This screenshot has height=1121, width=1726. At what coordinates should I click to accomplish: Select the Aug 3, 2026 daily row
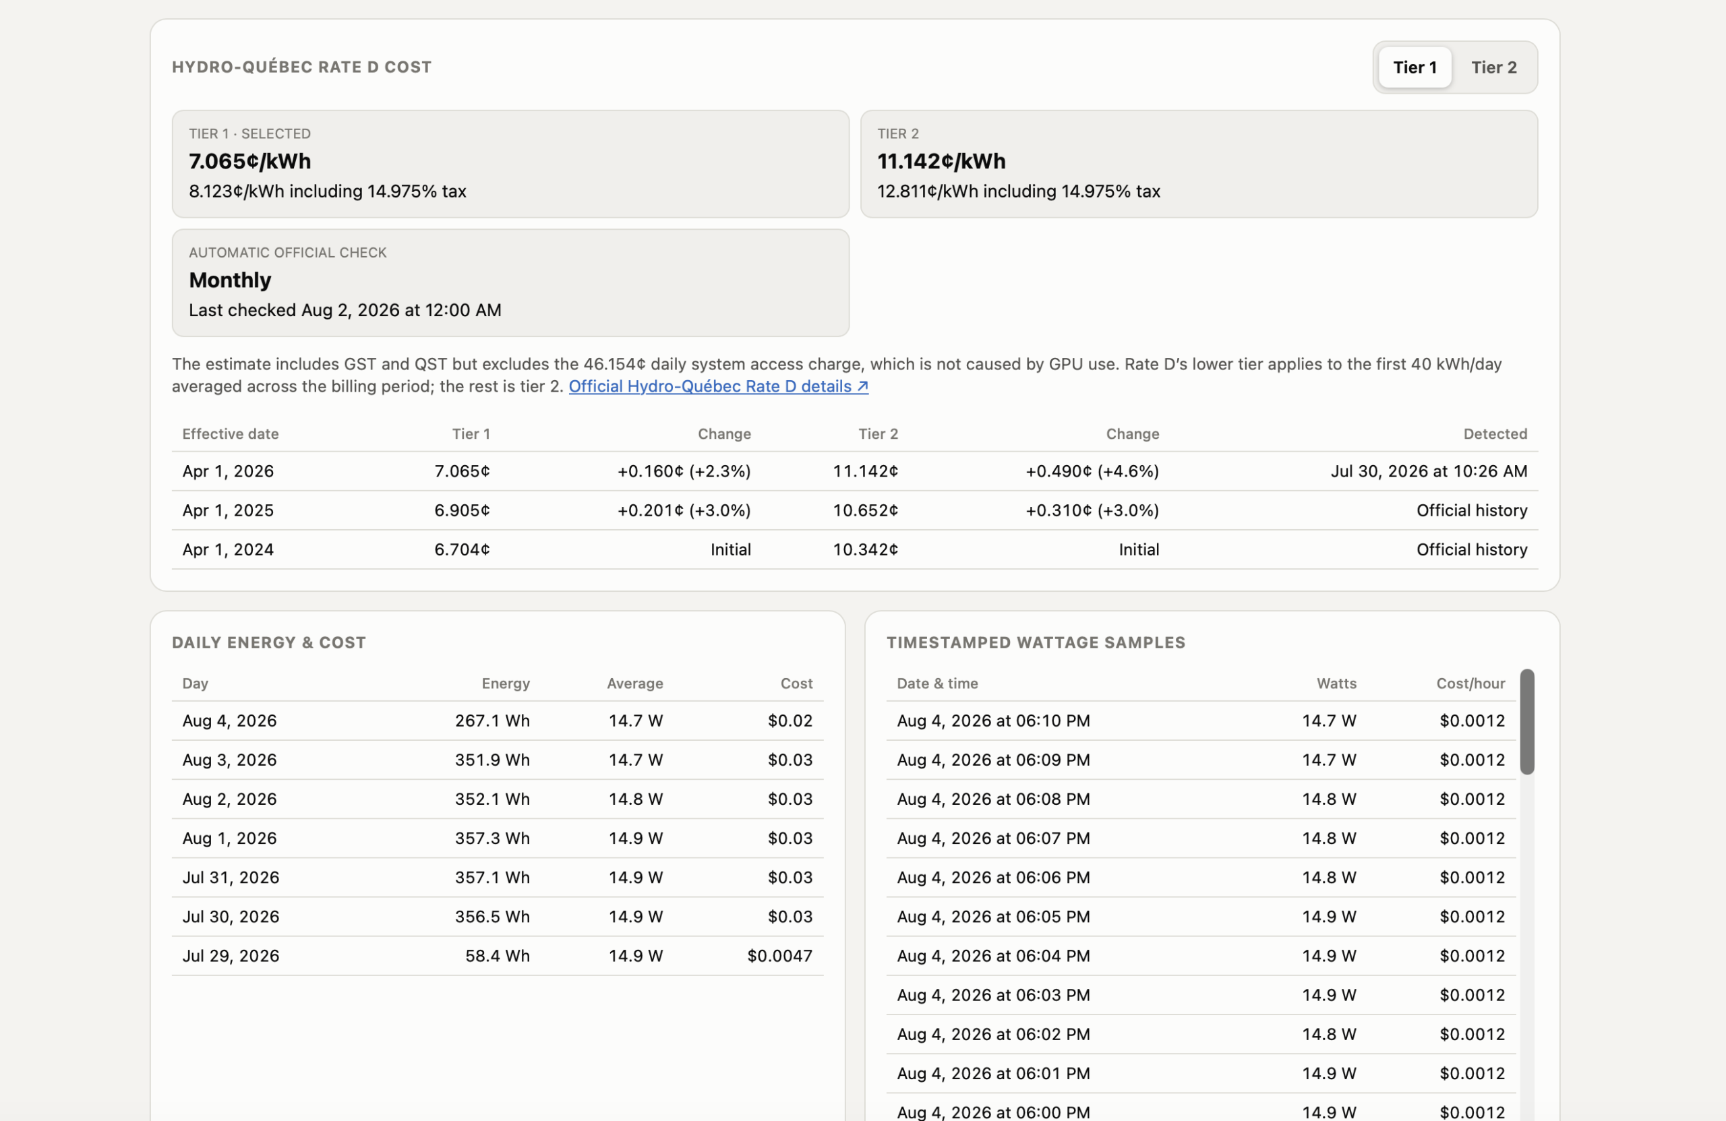(498, 760)
